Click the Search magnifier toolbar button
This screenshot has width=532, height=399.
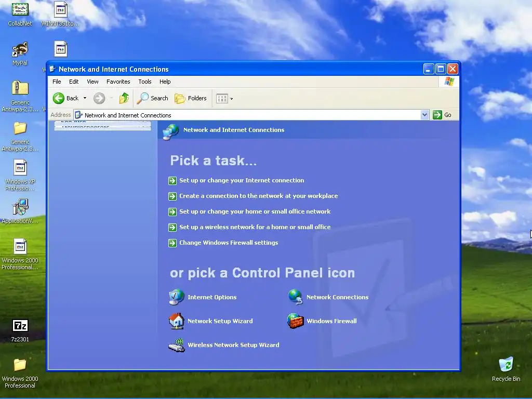(152, 98)
